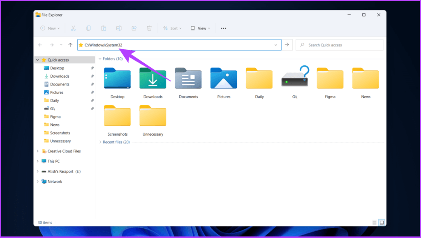Image resolution: width=421 pixels, height=238 pixels.
Task: Click the 30 items status text
Action: tap(45, 223)
